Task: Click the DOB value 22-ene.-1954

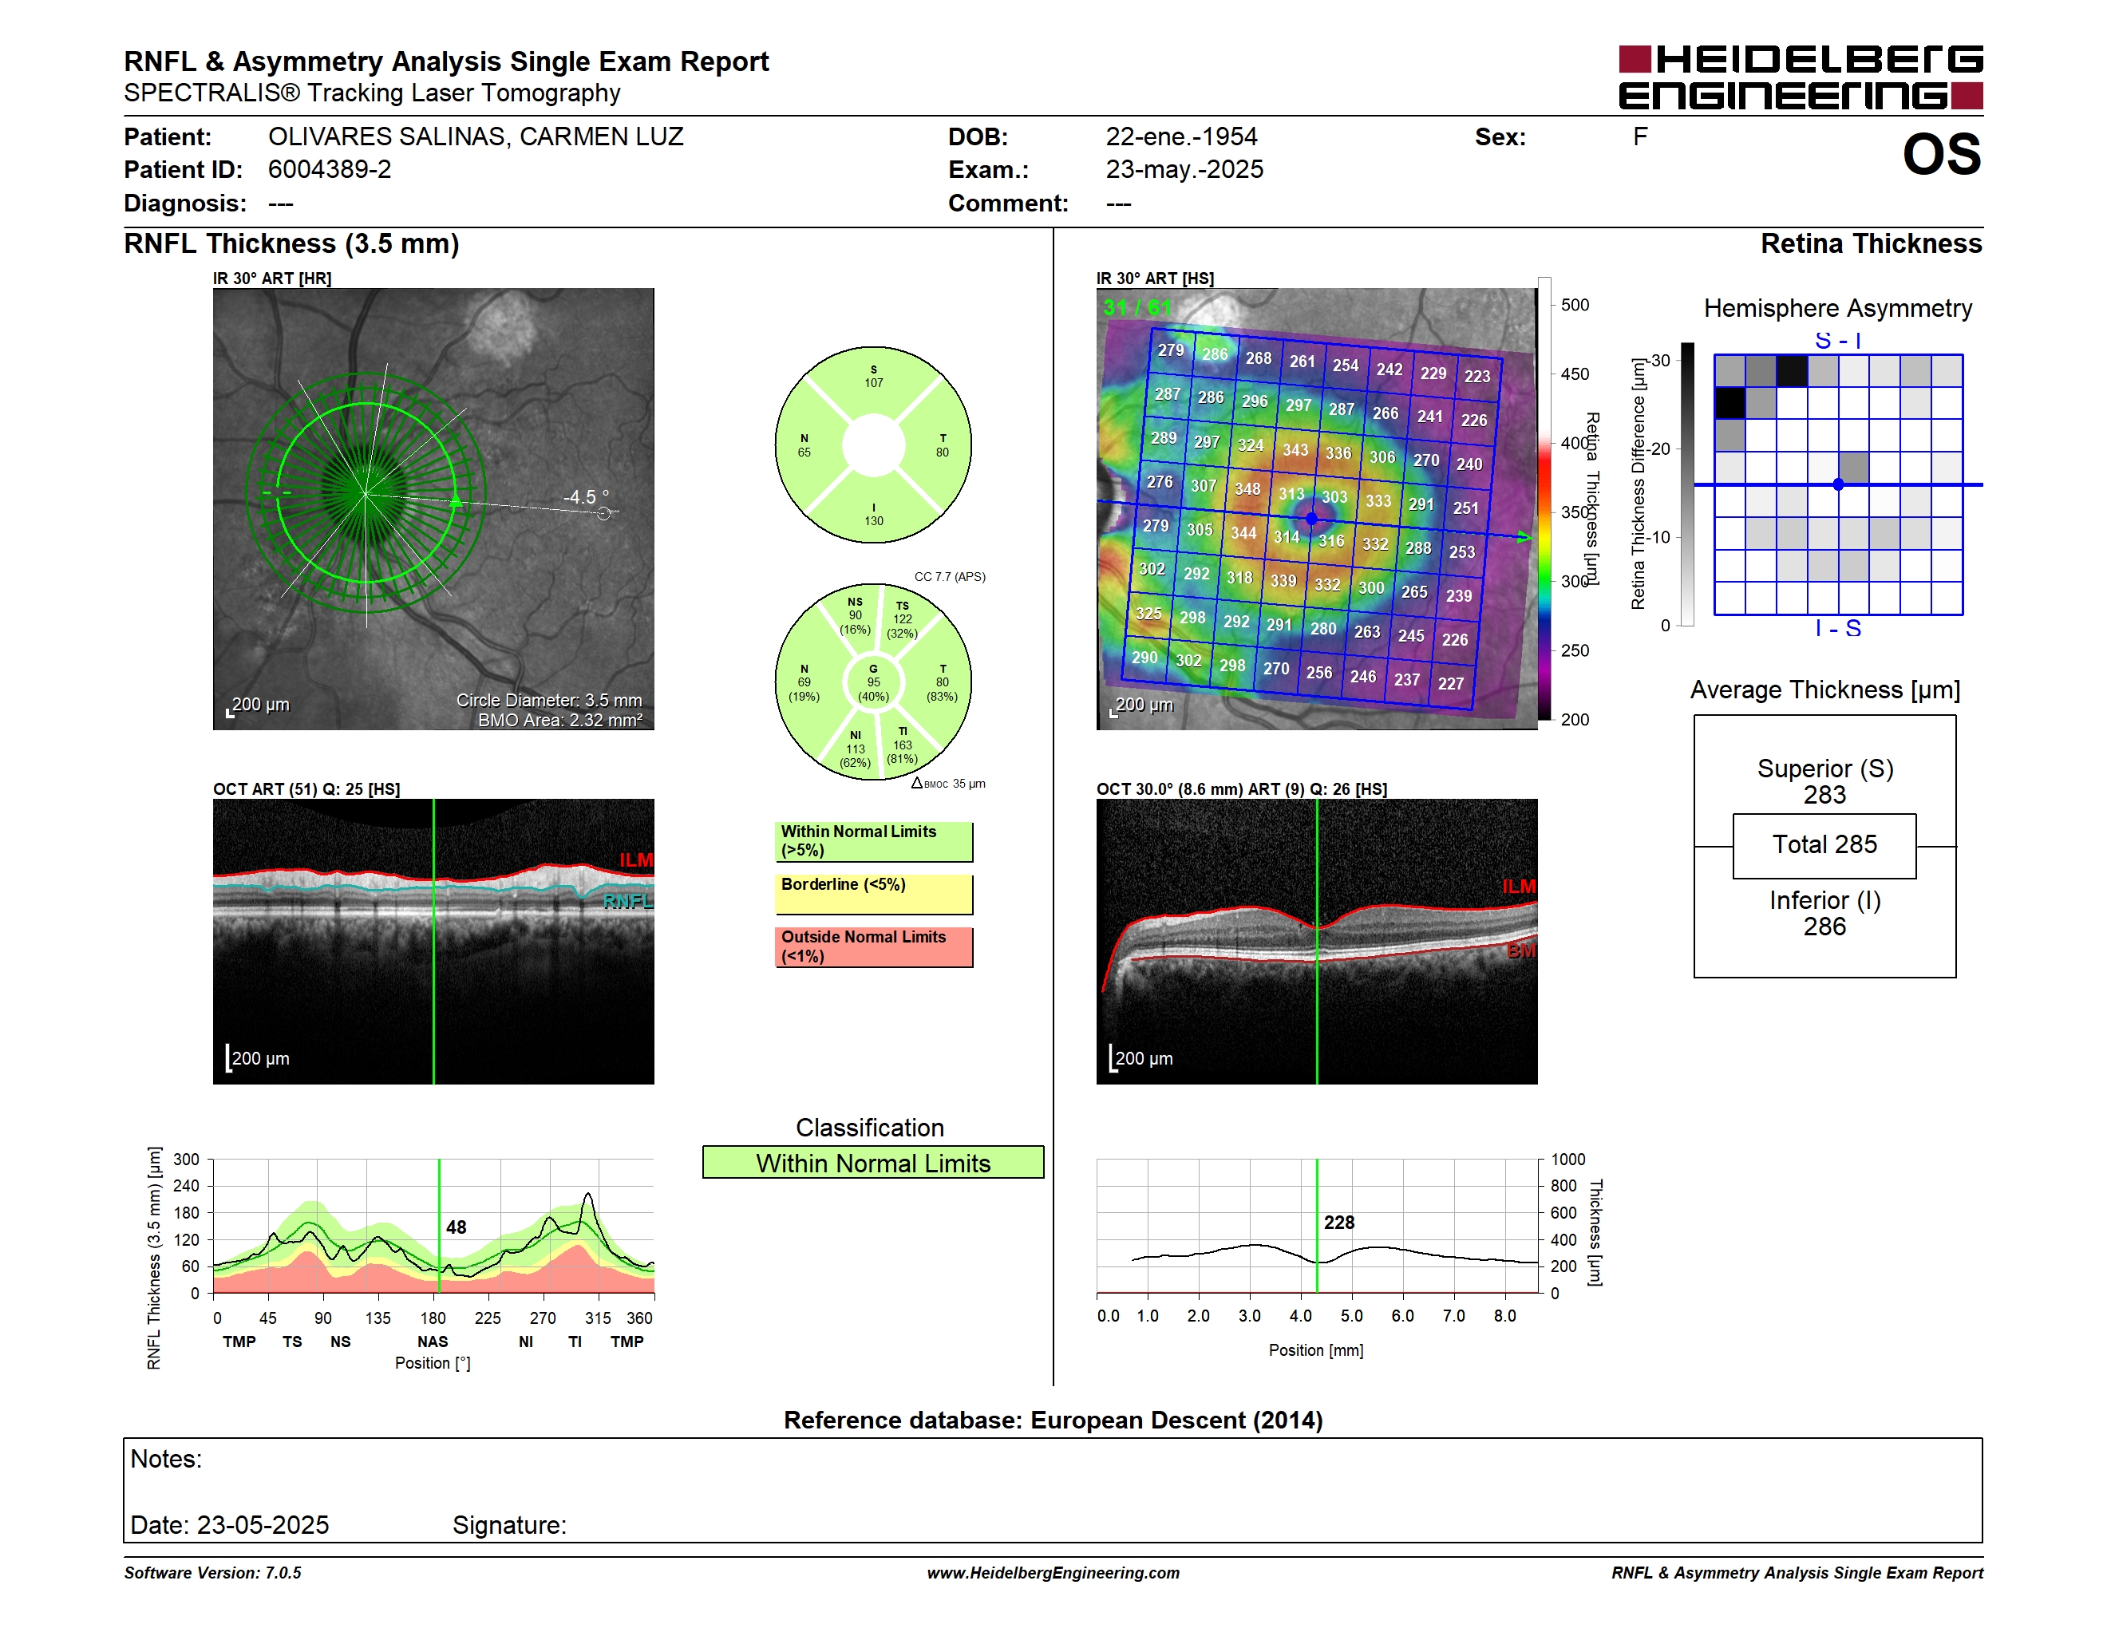Action: (1181, 137)
